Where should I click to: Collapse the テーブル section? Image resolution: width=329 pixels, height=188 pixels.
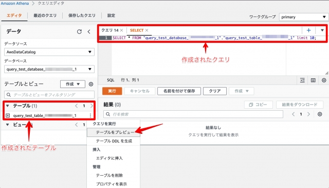tap(8, 106)
